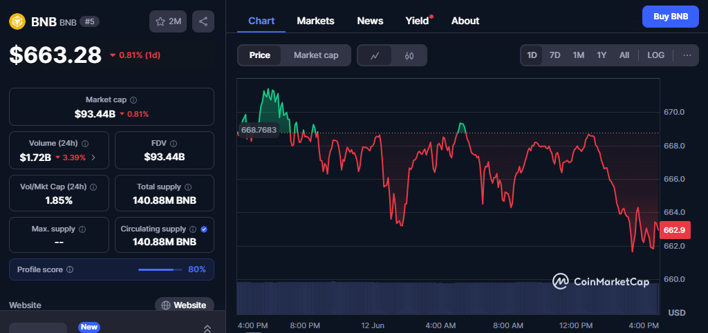Viewport: 708px width, 333px height.
Task: Switch to line chart view icon
Action: [374, 55]
